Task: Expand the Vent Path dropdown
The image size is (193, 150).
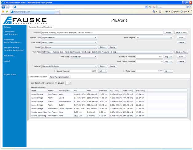Action: point(107,52)
